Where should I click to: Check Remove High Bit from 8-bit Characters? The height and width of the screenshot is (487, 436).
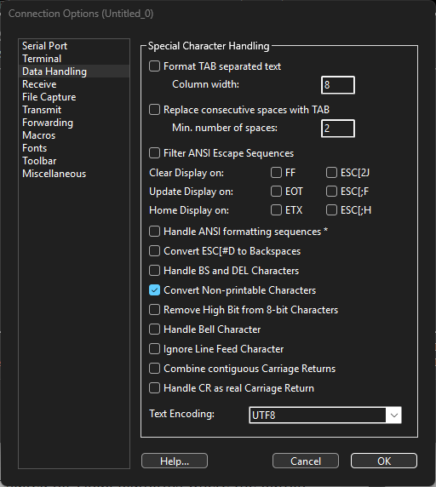click(x=154, y=310)
